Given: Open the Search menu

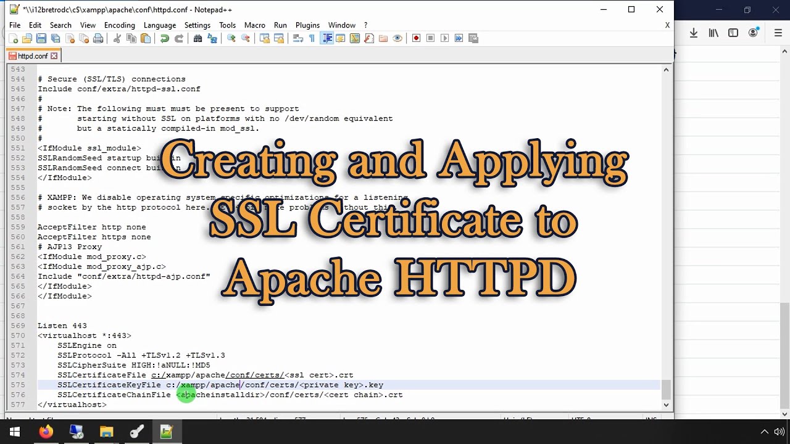Looking at the screenshot, I should (x=60, y=25).
